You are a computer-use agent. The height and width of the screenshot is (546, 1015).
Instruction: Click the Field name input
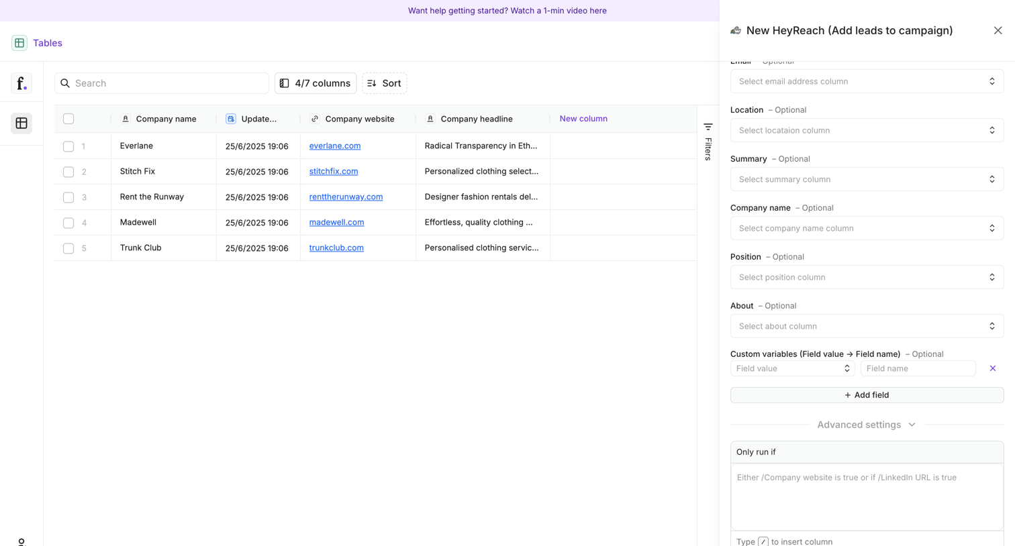click(x=918, y=368)
